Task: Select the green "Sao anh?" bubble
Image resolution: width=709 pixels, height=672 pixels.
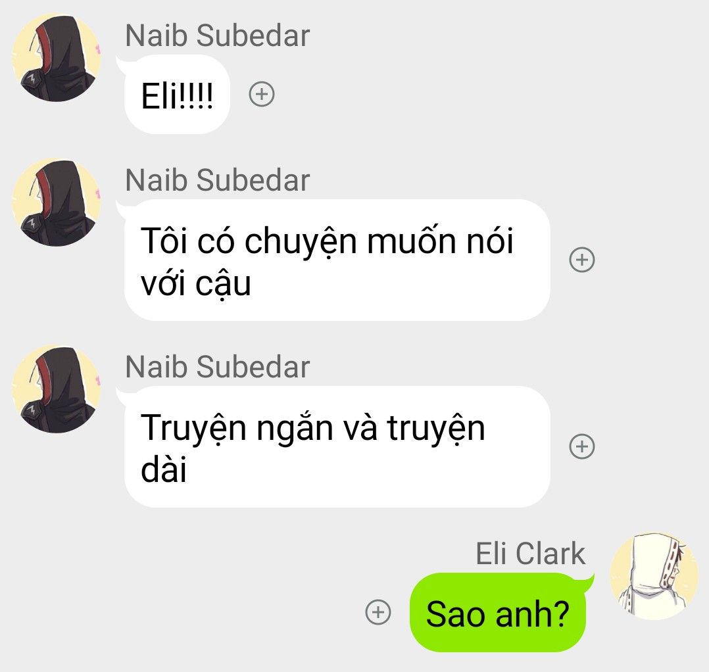Action: (x=497, y=612)
